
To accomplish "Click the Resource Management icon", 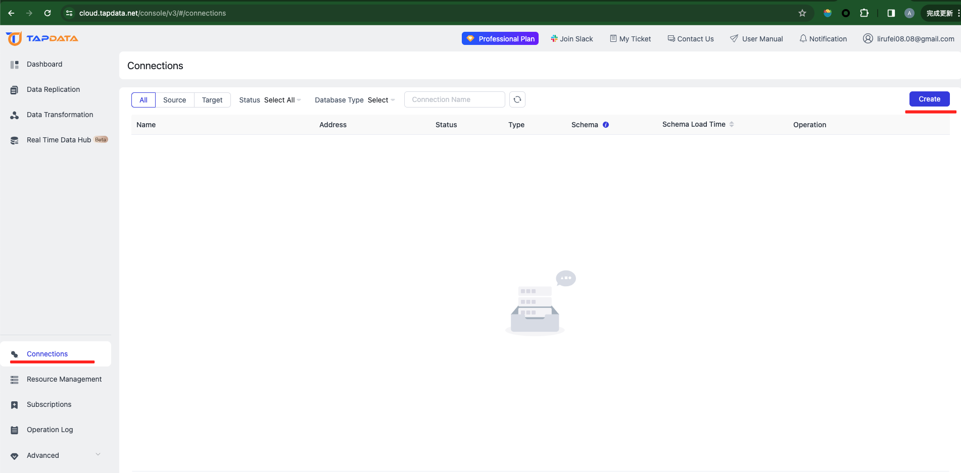I will [x=15, y=380].
